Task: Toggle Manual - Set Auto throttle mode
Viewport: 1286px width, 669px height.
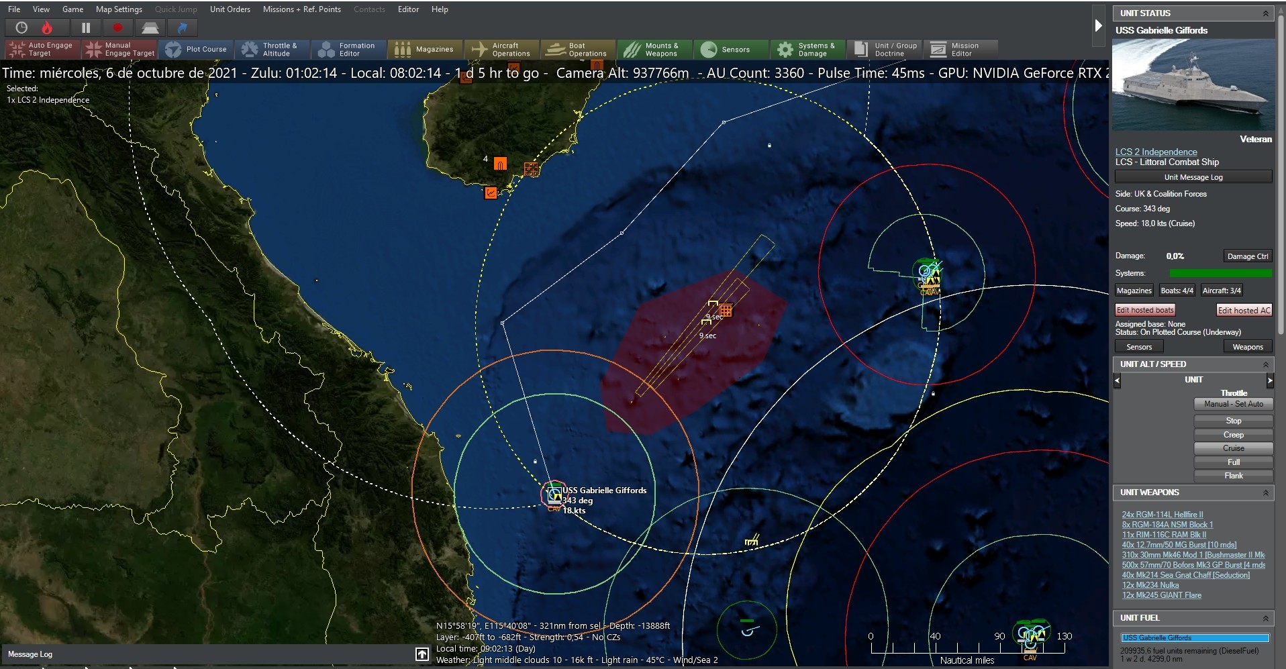Action: point(1233,404)
